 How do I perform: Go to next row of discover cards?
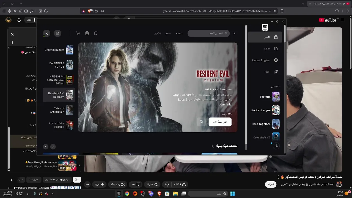pyautogui.click(x=46, y=147)
